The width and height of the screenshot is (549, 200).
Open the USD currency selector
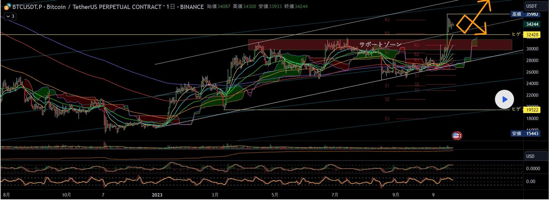(x=536, y=156)
